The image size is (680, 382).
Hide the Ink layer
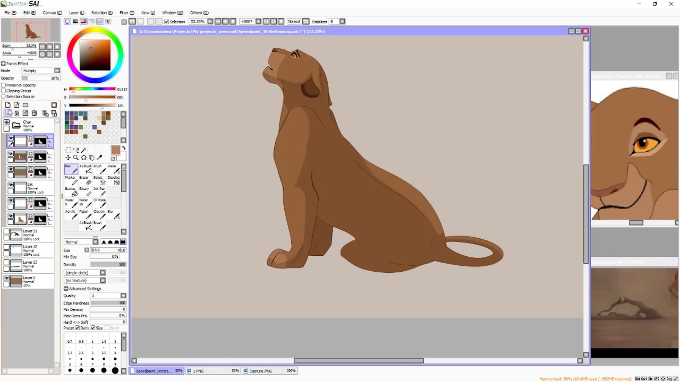[11, 185]
